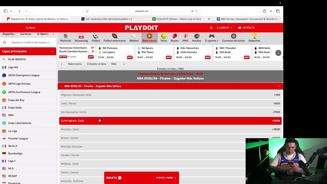The width and height of the screenshot is (327, 184).
Task: Open SGP on SA Spurs vs PHI 76ers
Action: [169, 57]
